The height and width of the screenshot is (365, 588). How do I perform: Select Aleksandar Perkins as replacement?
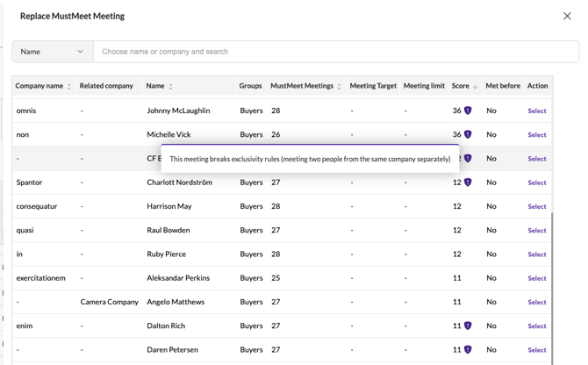tap(536, 278)
